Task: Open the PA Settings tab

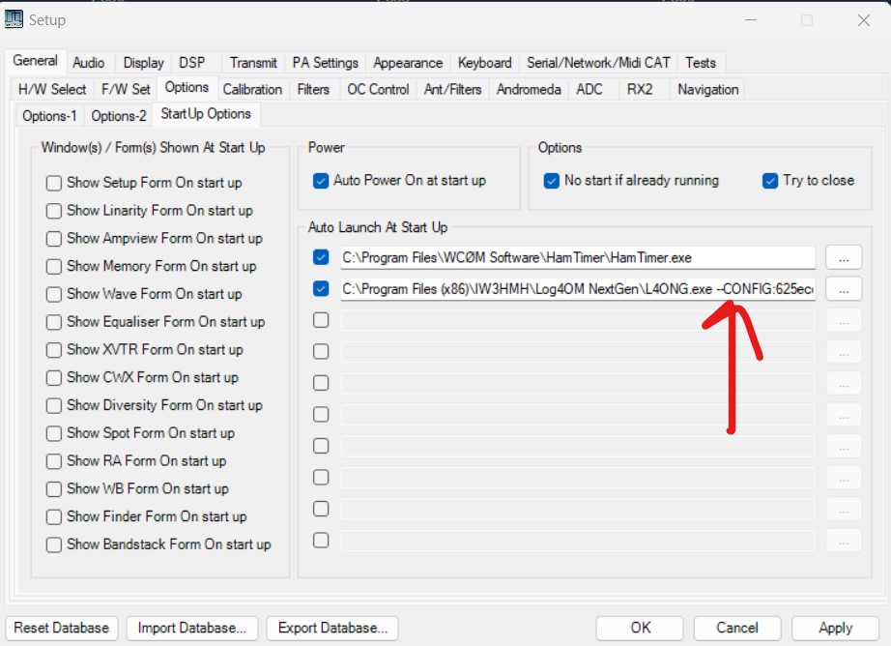Action: point(325,63)
